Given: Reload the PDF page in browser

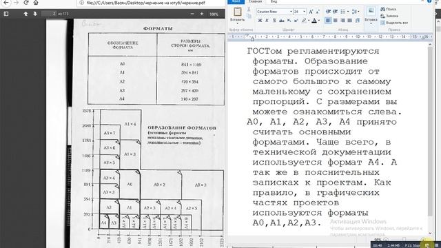Looking at the screenshot, I should pos(26,3).
